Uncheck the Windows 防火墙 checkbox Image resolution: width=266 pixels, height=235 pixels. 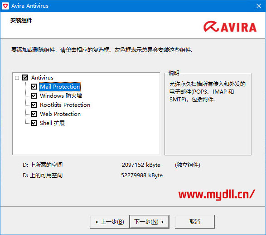click(34, 96)
